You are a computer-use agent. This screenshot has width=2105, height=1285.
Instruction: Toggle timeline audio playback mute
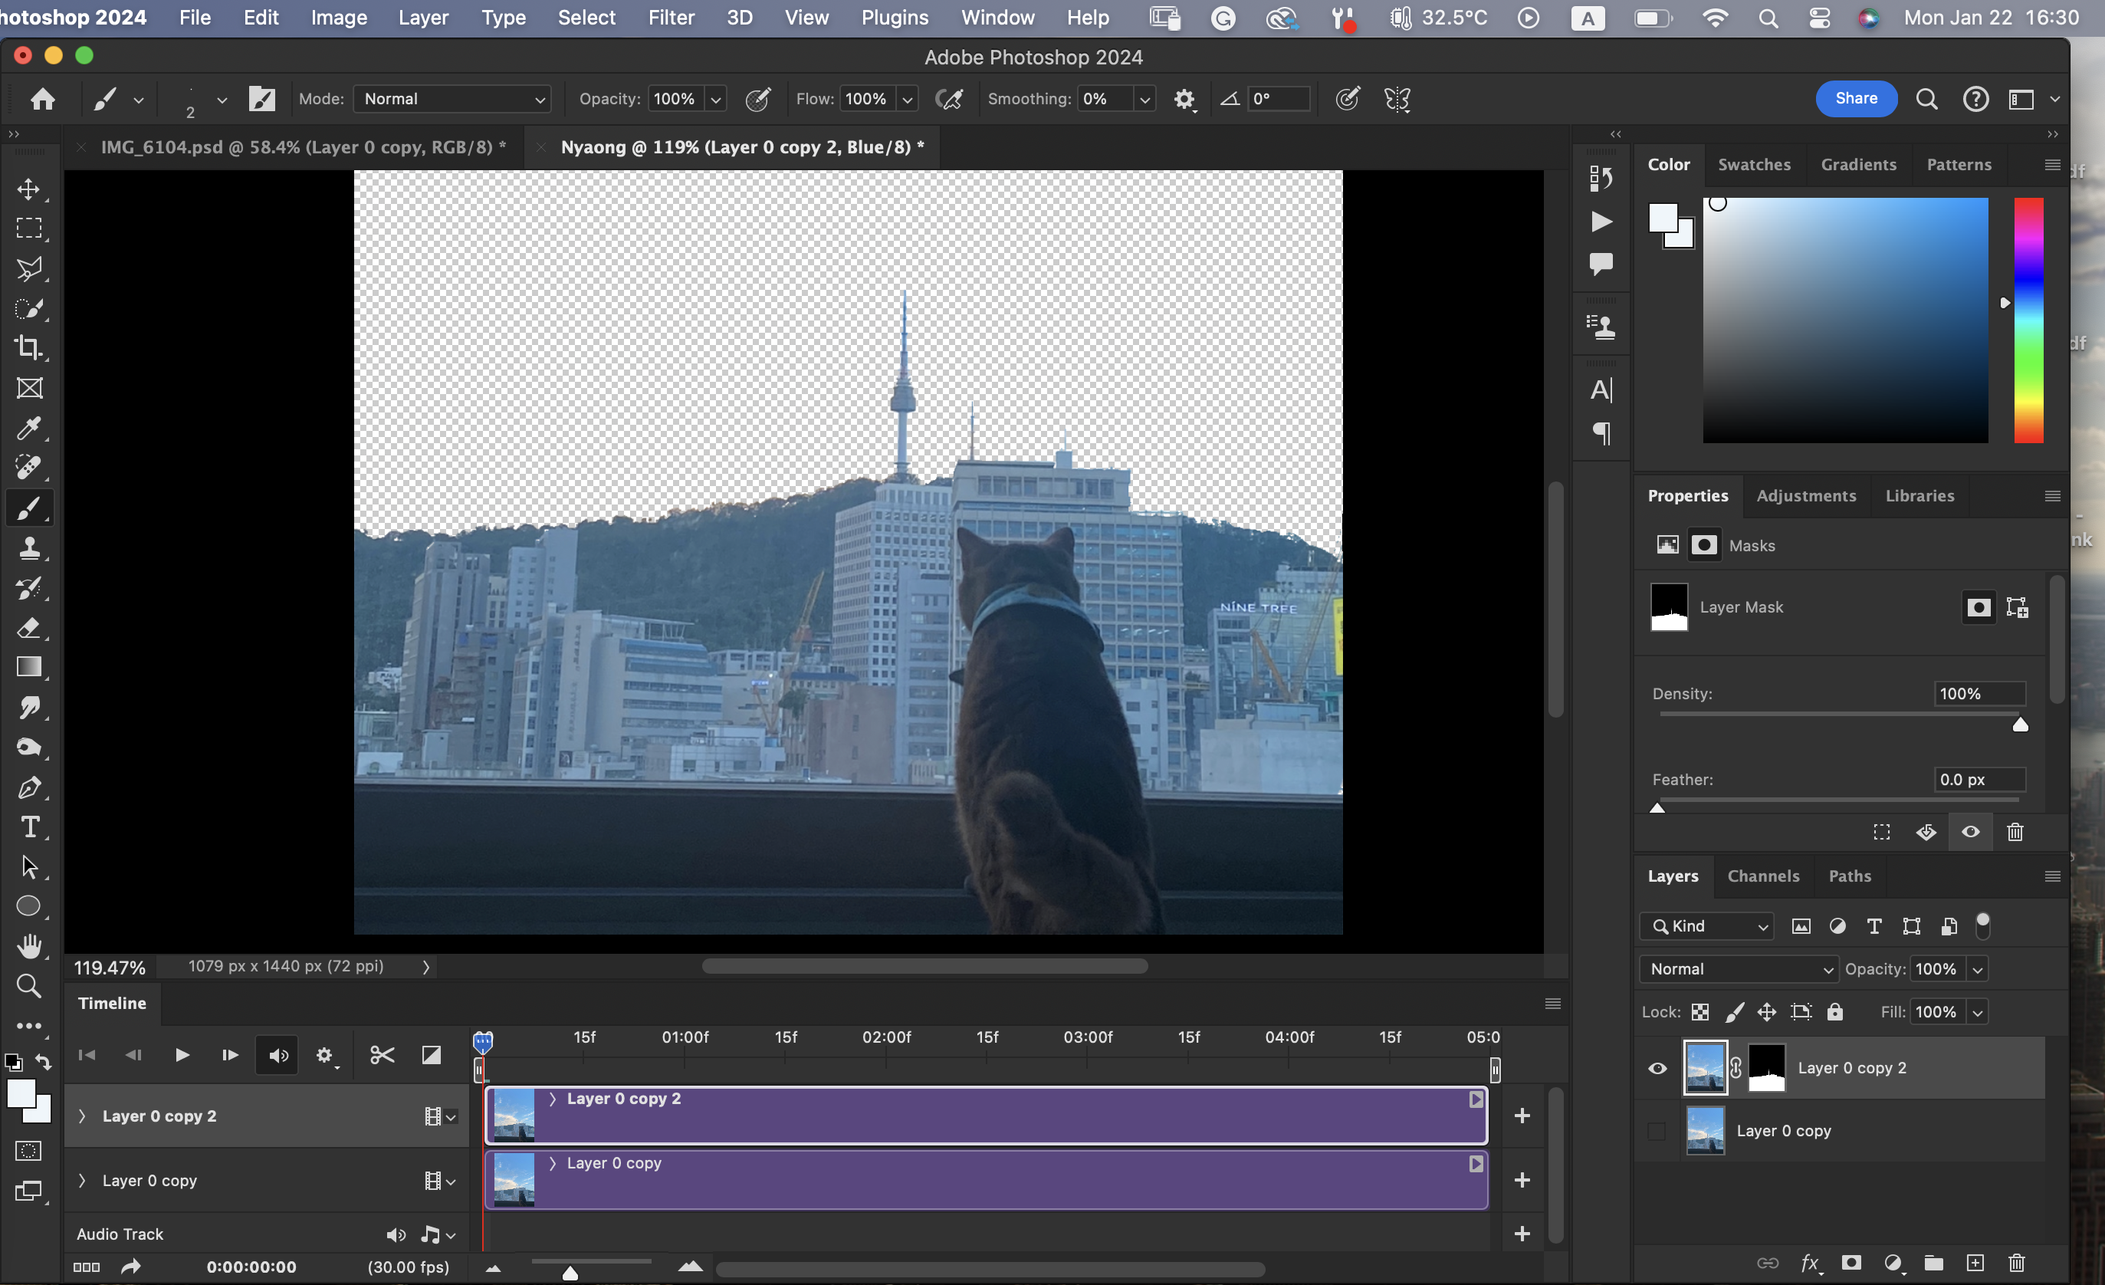pyautogui.click(x=278, y=1055)
